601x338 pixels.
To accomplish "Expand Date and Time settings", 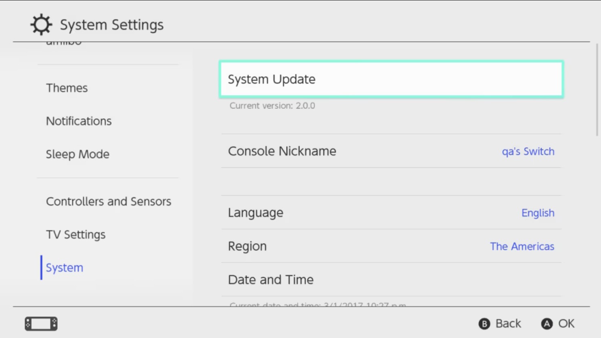I will tap(391, 280).
